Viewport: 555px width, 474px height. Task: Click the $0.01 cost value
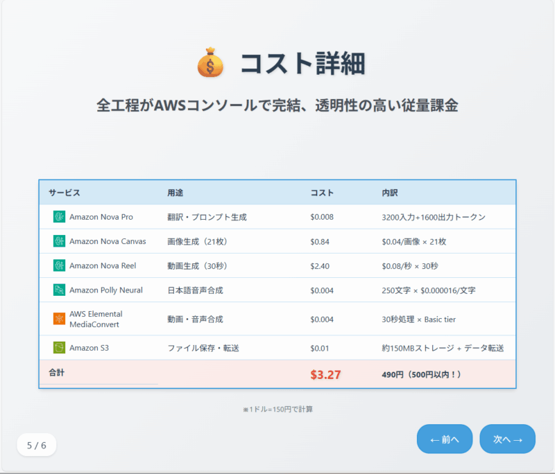(x=320, y=348)
